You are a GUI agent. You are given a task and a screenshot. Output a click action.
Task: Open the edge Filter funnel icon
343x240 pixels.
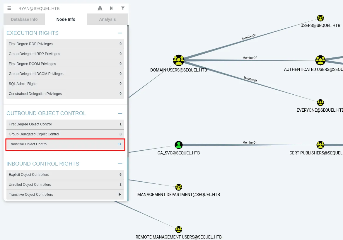coord(123,8)
